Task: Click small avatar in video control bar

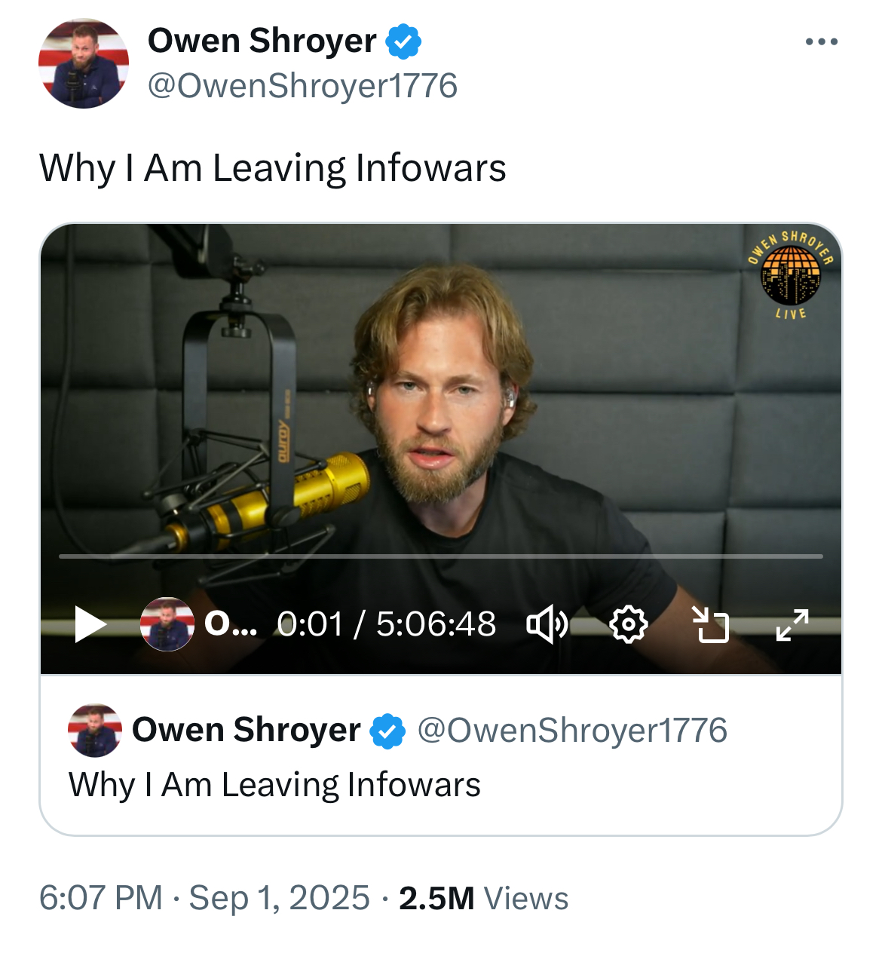Action: coord(167,624)
